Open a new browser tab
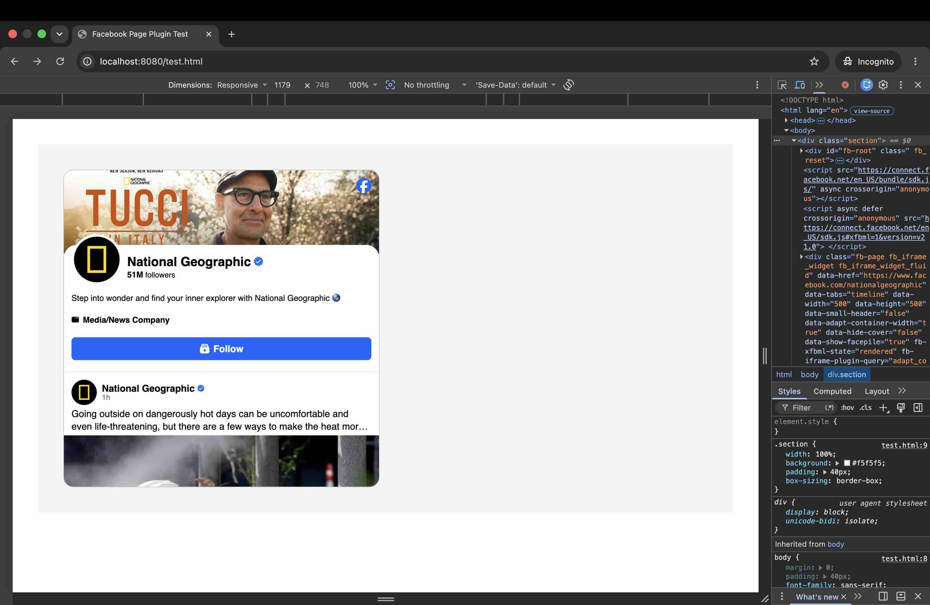 click(x=231, y=34)
